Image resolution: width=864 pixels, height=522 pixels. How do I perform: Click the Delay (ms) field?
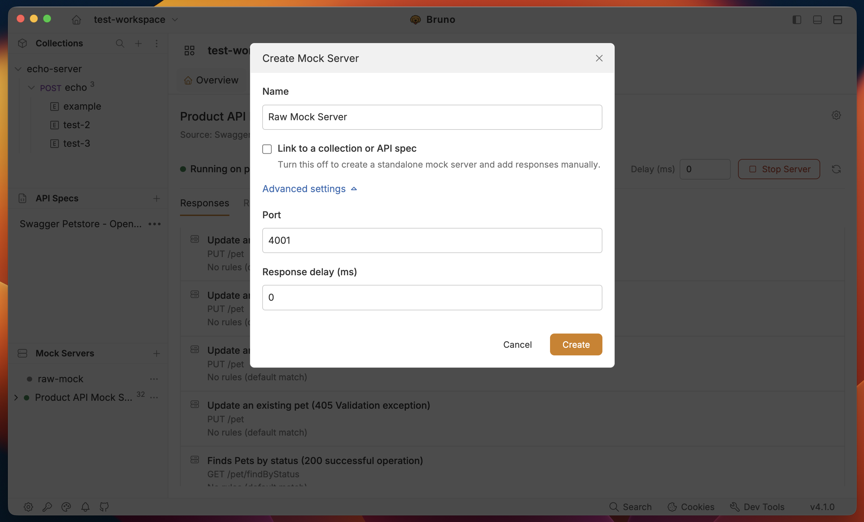[705, 169]
